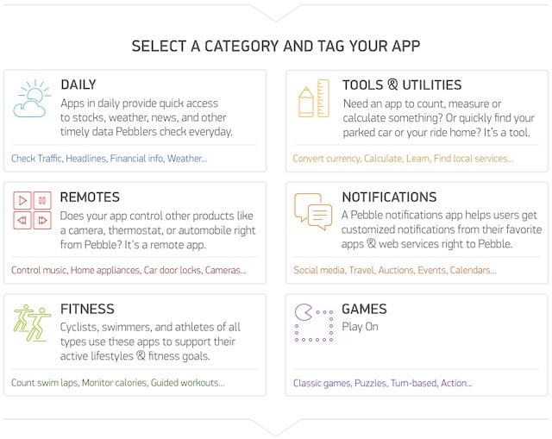Open the Daily tags starting with Check Traffic

coord(109,159)
